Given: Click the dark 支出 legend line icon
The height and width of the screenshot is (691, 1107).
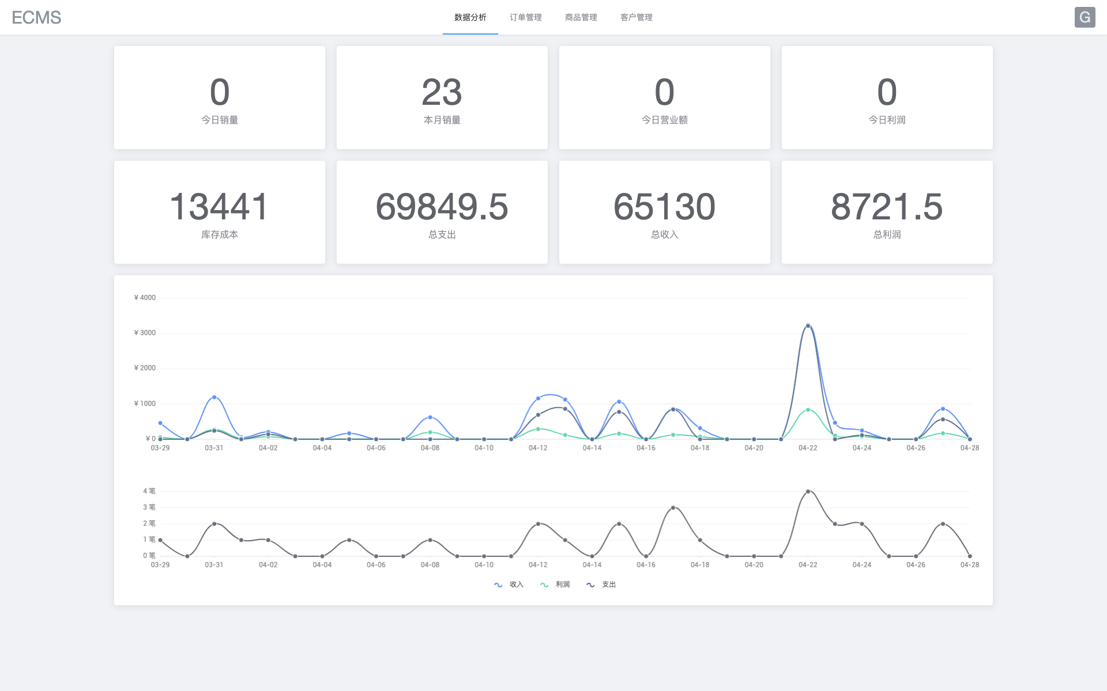Looking at the screenshot, I should coord(590,584).
